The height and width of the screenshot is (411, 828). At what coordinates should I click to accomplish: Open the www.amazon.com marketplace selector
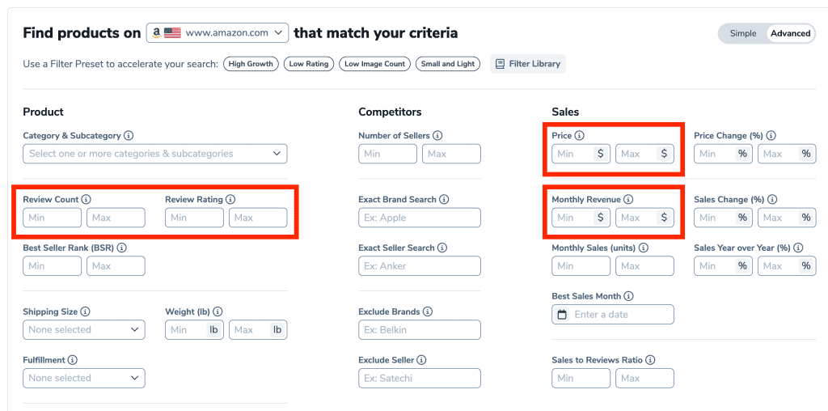(x=218, y=32)
